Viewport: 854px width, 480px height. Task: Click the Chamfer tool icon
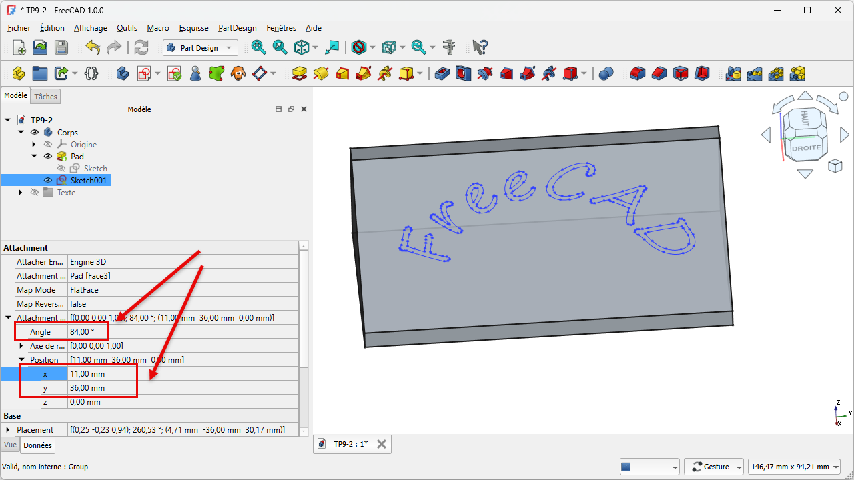[x=659, y=73]
